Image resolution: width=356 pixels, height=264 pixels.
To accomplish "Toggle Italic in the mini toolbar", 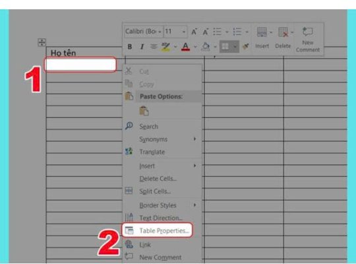I will click(x=142, y=47).
